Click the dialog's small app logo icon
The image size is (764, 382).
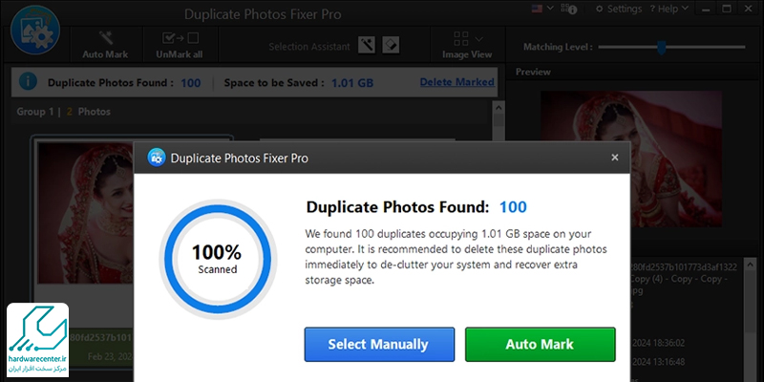click(157, 158)
